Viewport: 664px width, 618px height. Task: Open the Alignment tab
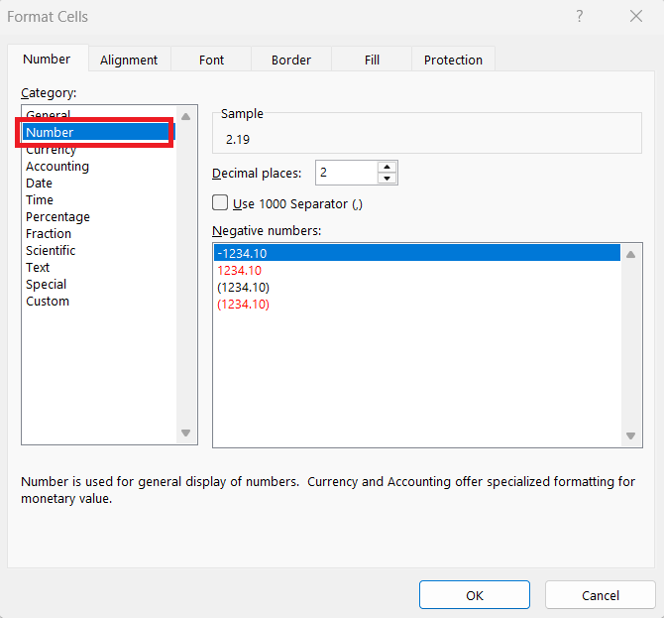[129, 60]
